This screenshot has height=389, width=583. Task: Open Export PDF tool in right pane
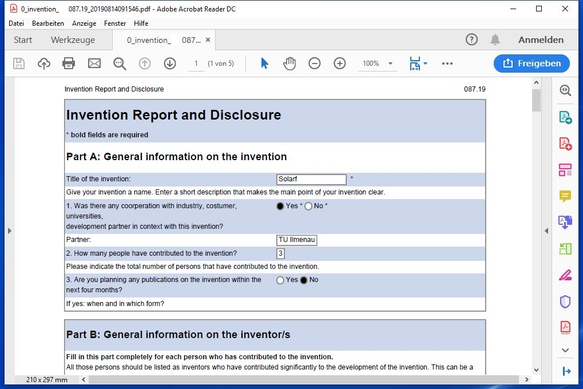point(565,117)
